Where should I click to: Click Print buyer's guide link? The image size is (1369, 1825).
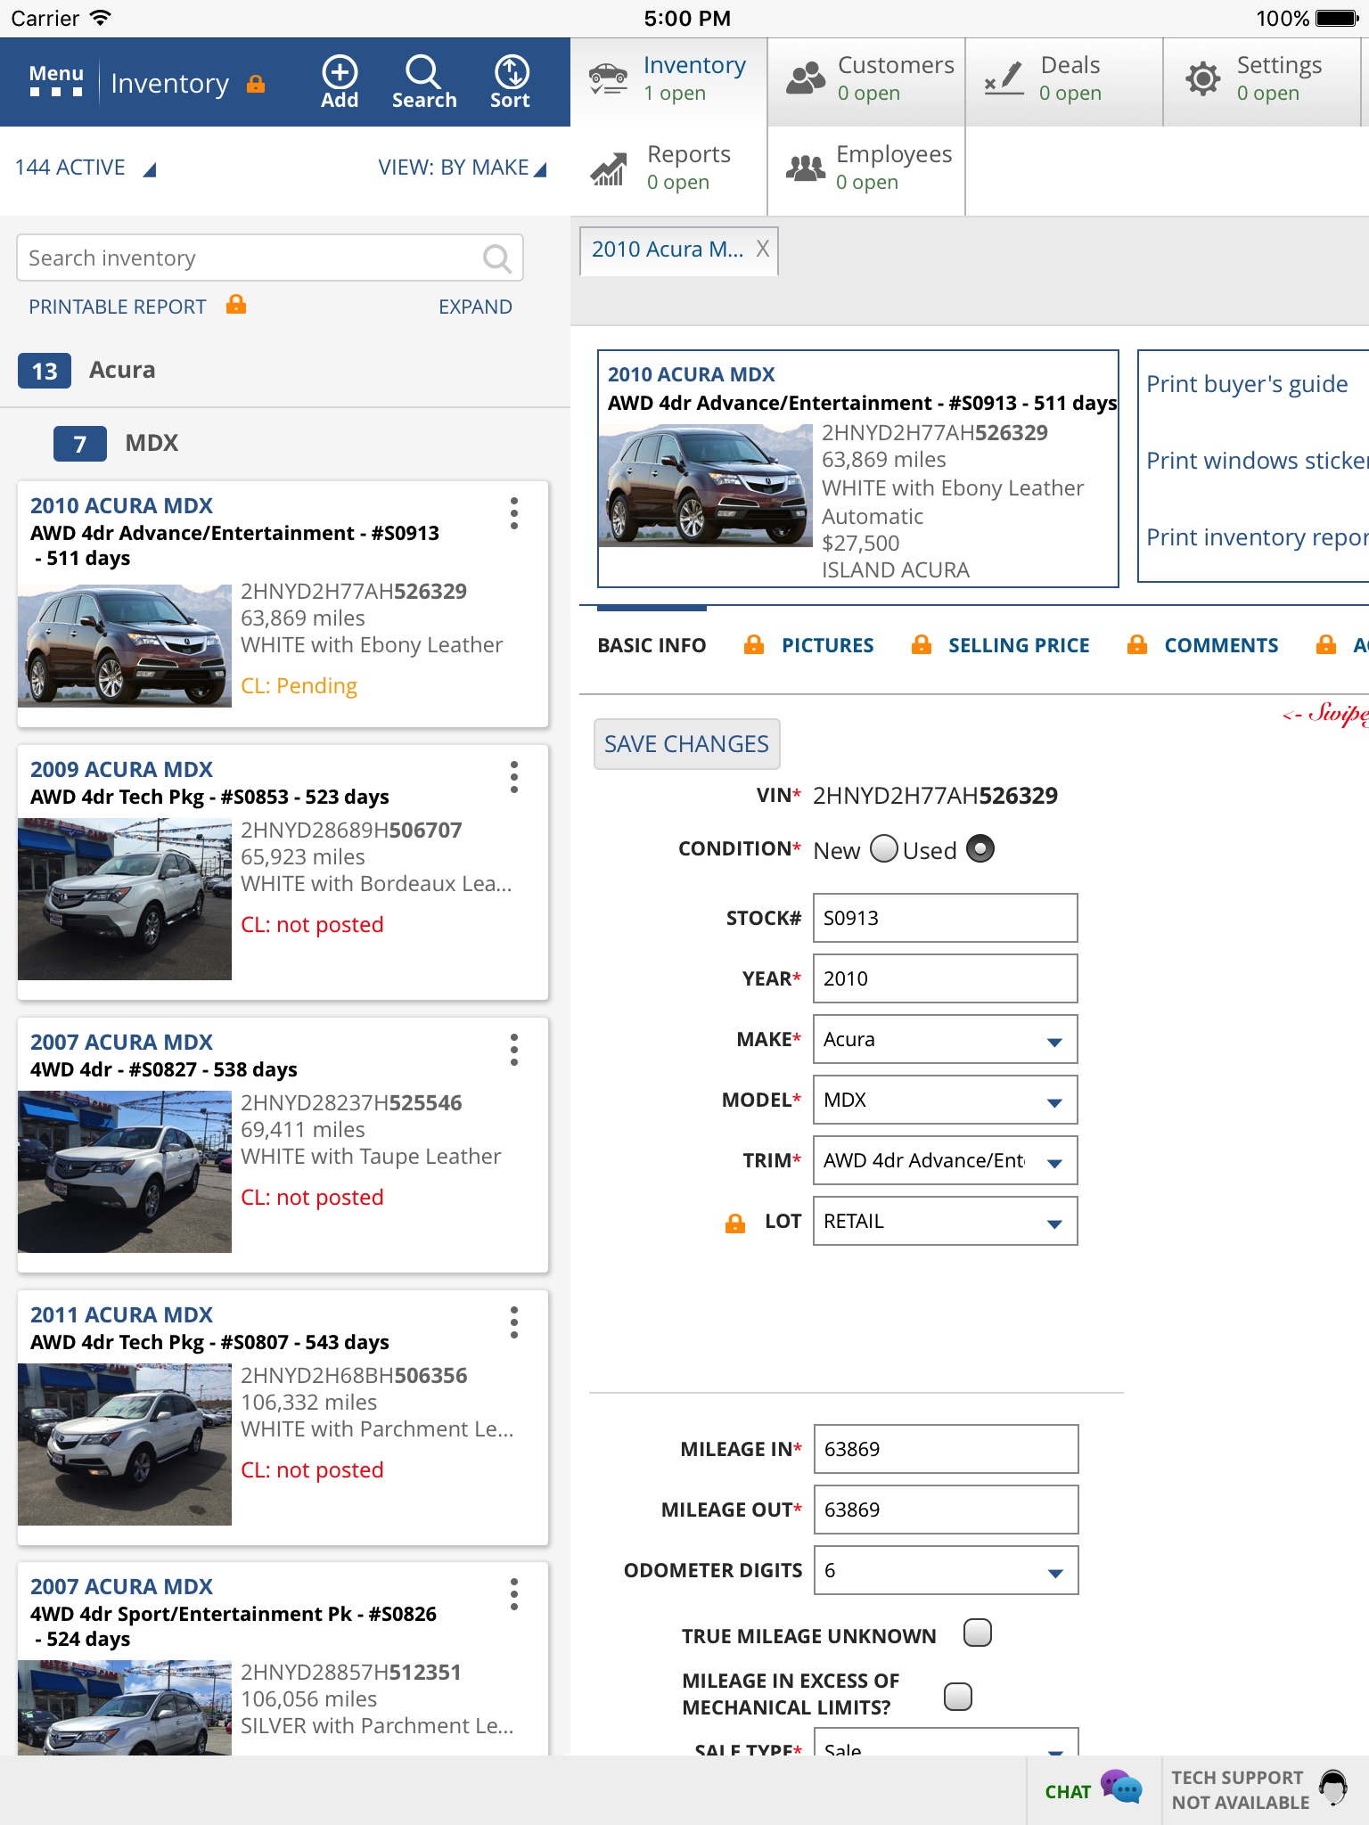pyautogui.click(x=1247, y=384)
